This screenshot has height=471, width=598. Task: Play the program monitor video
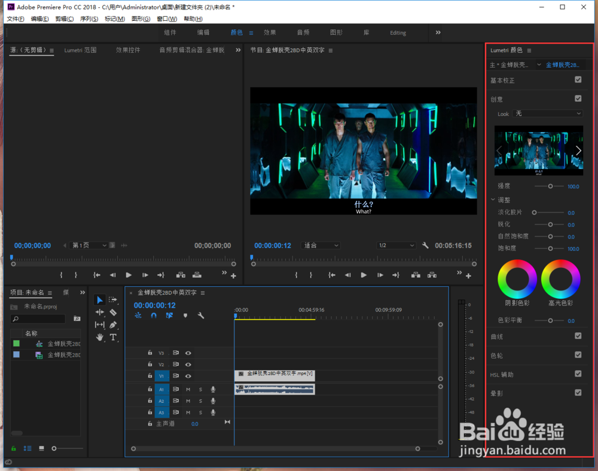click(x=364, y=275)
